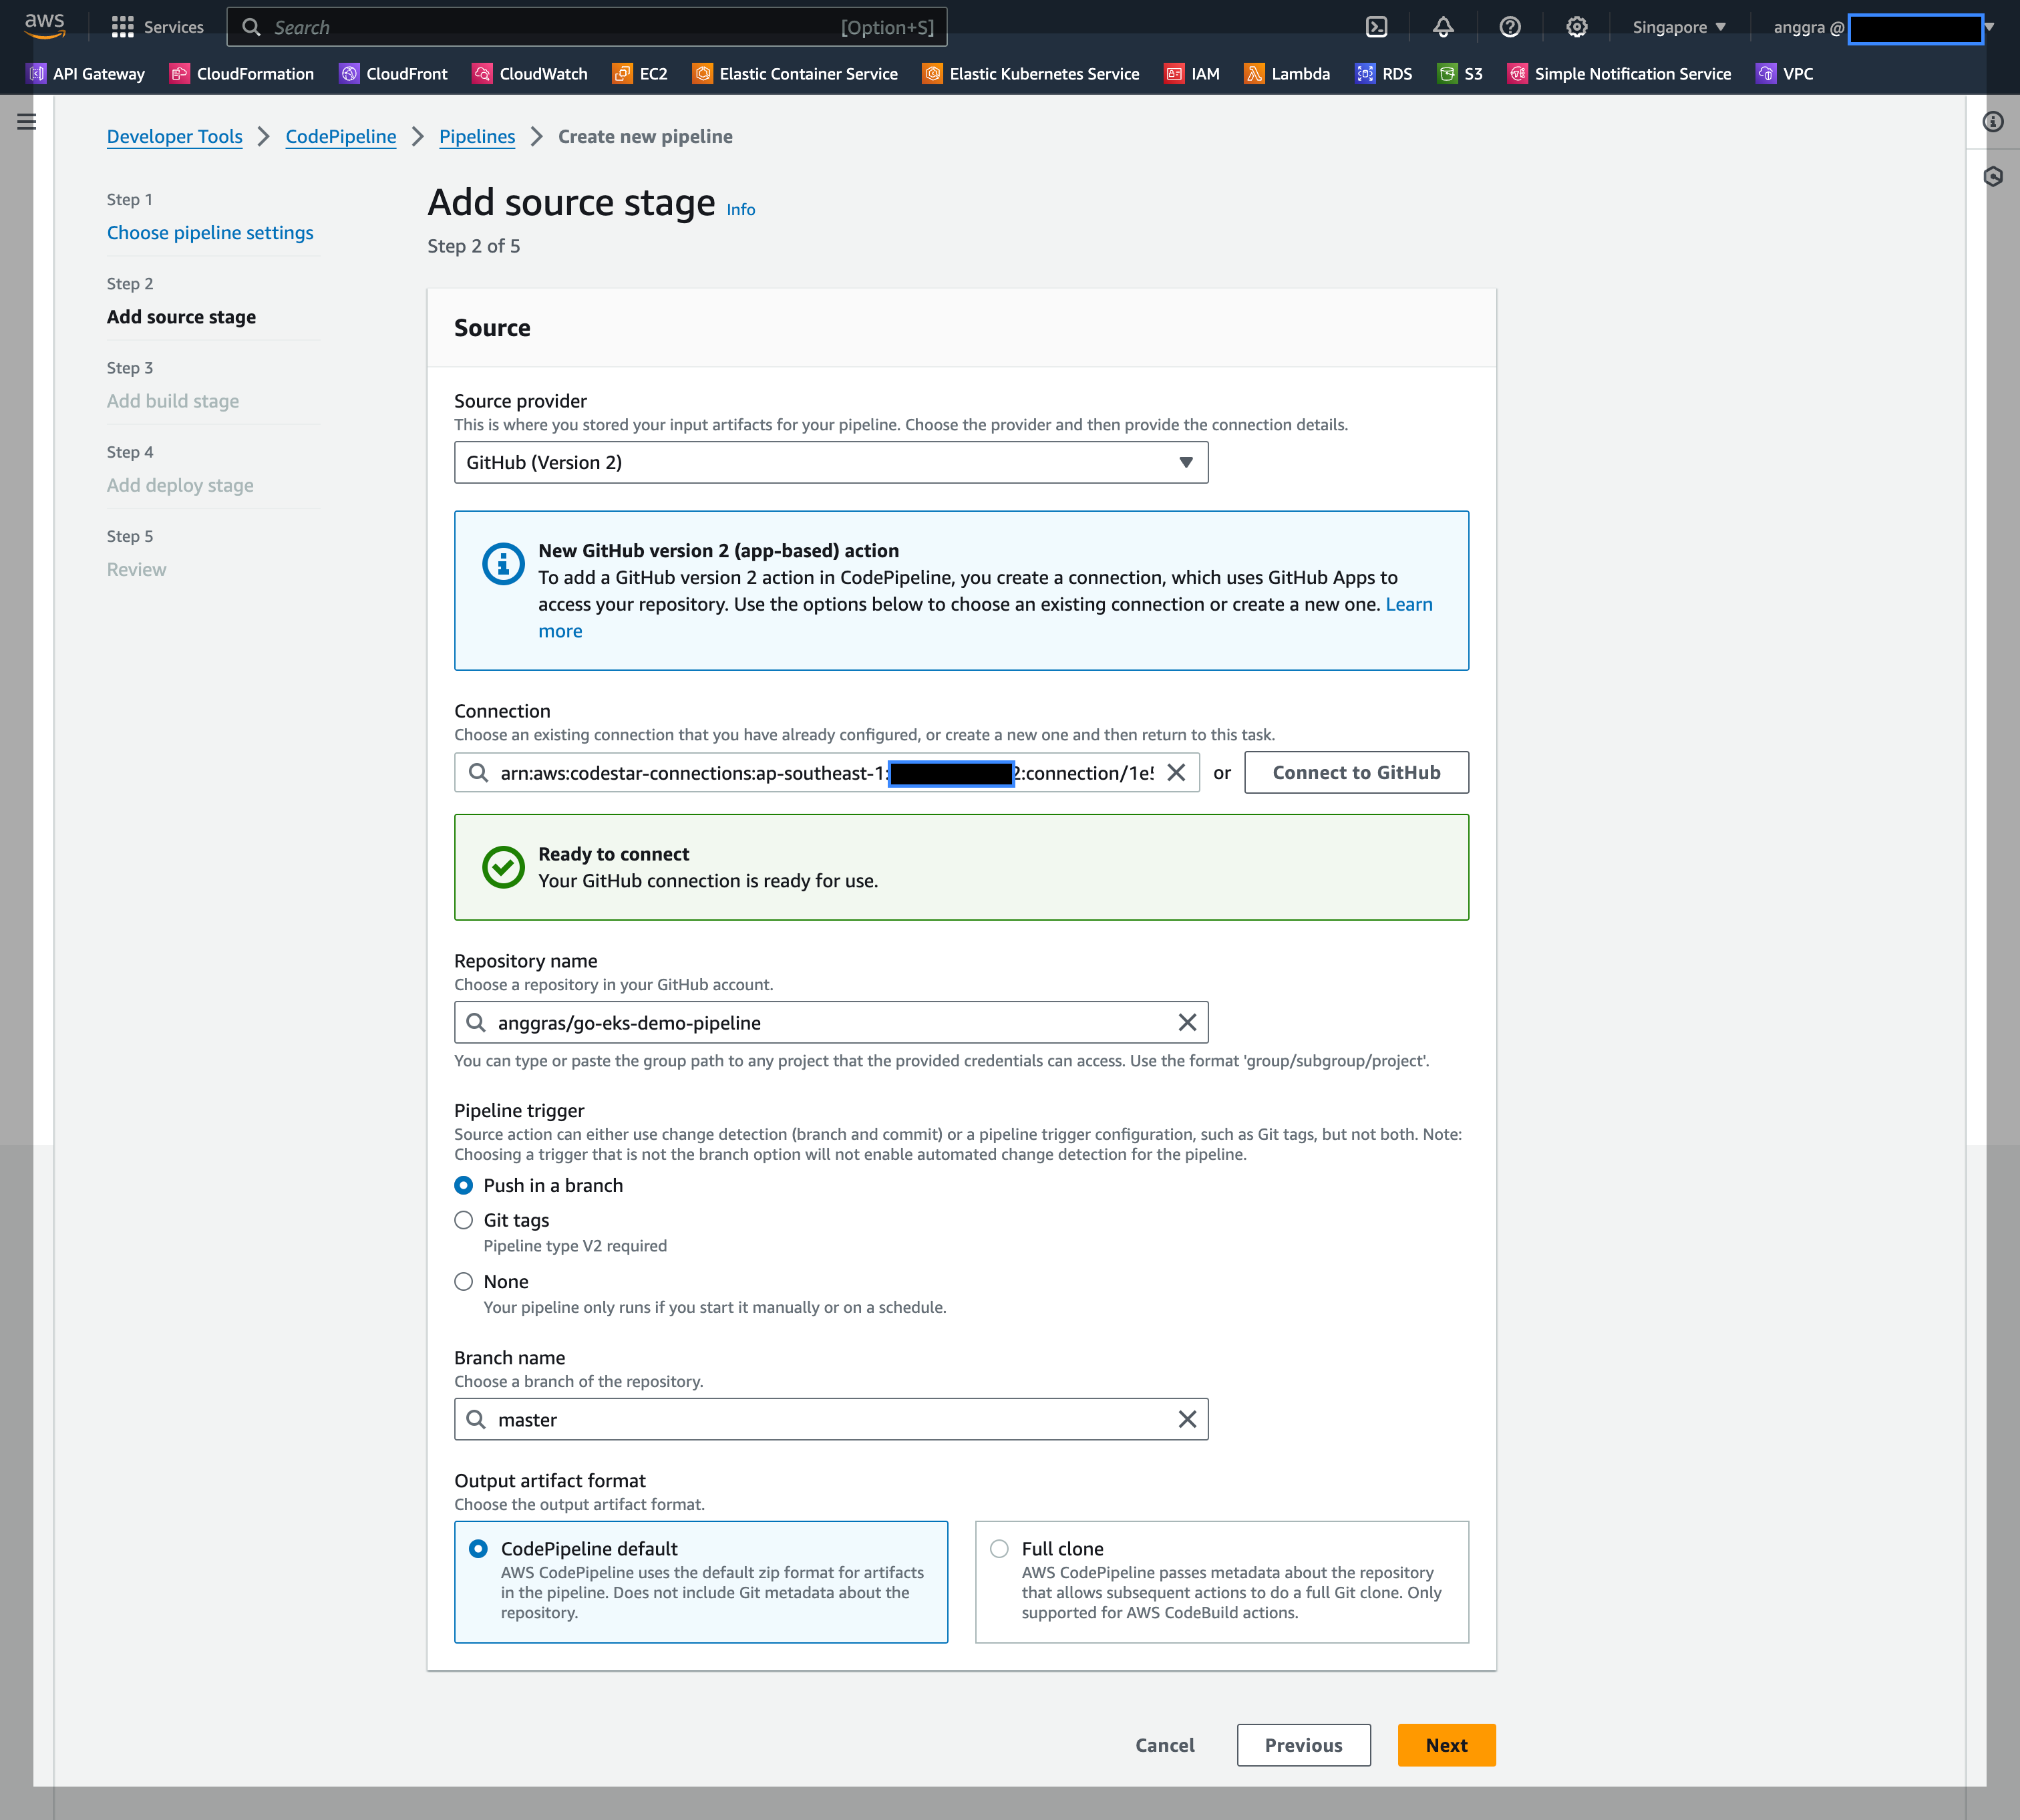Choose Full clone artifact format
Image resolution: width=2020 pixels, height=1820 pixels.
tap(999, 1548)
